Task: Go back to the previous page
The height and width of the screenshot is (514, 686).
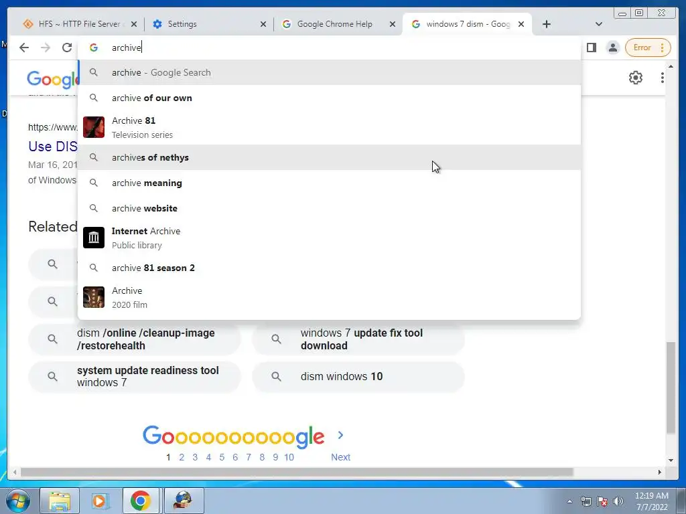Action: tap(24, 48)
